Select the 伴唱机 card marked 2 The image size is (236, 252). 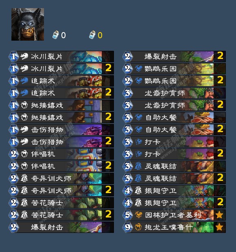[61, 166]
